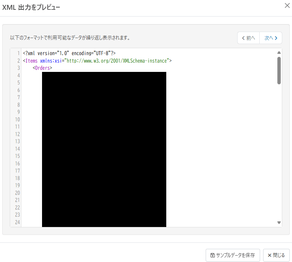Click the right chevron beside 次へ
This screenshot has width=292, height=262.
click(276, 38)
